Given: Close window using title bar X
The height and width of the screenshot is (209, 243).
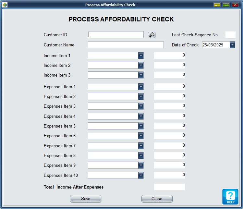Looking at the screenshot, I should coord(235,5).
